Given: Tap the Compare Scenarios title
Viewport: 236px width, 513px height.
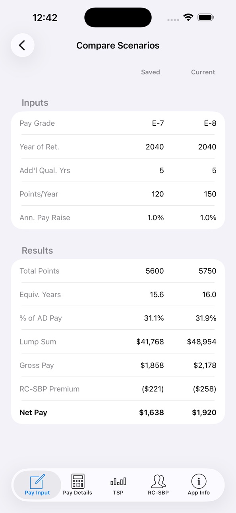Looking at the screenshot, I should click(x=118, y=45).
